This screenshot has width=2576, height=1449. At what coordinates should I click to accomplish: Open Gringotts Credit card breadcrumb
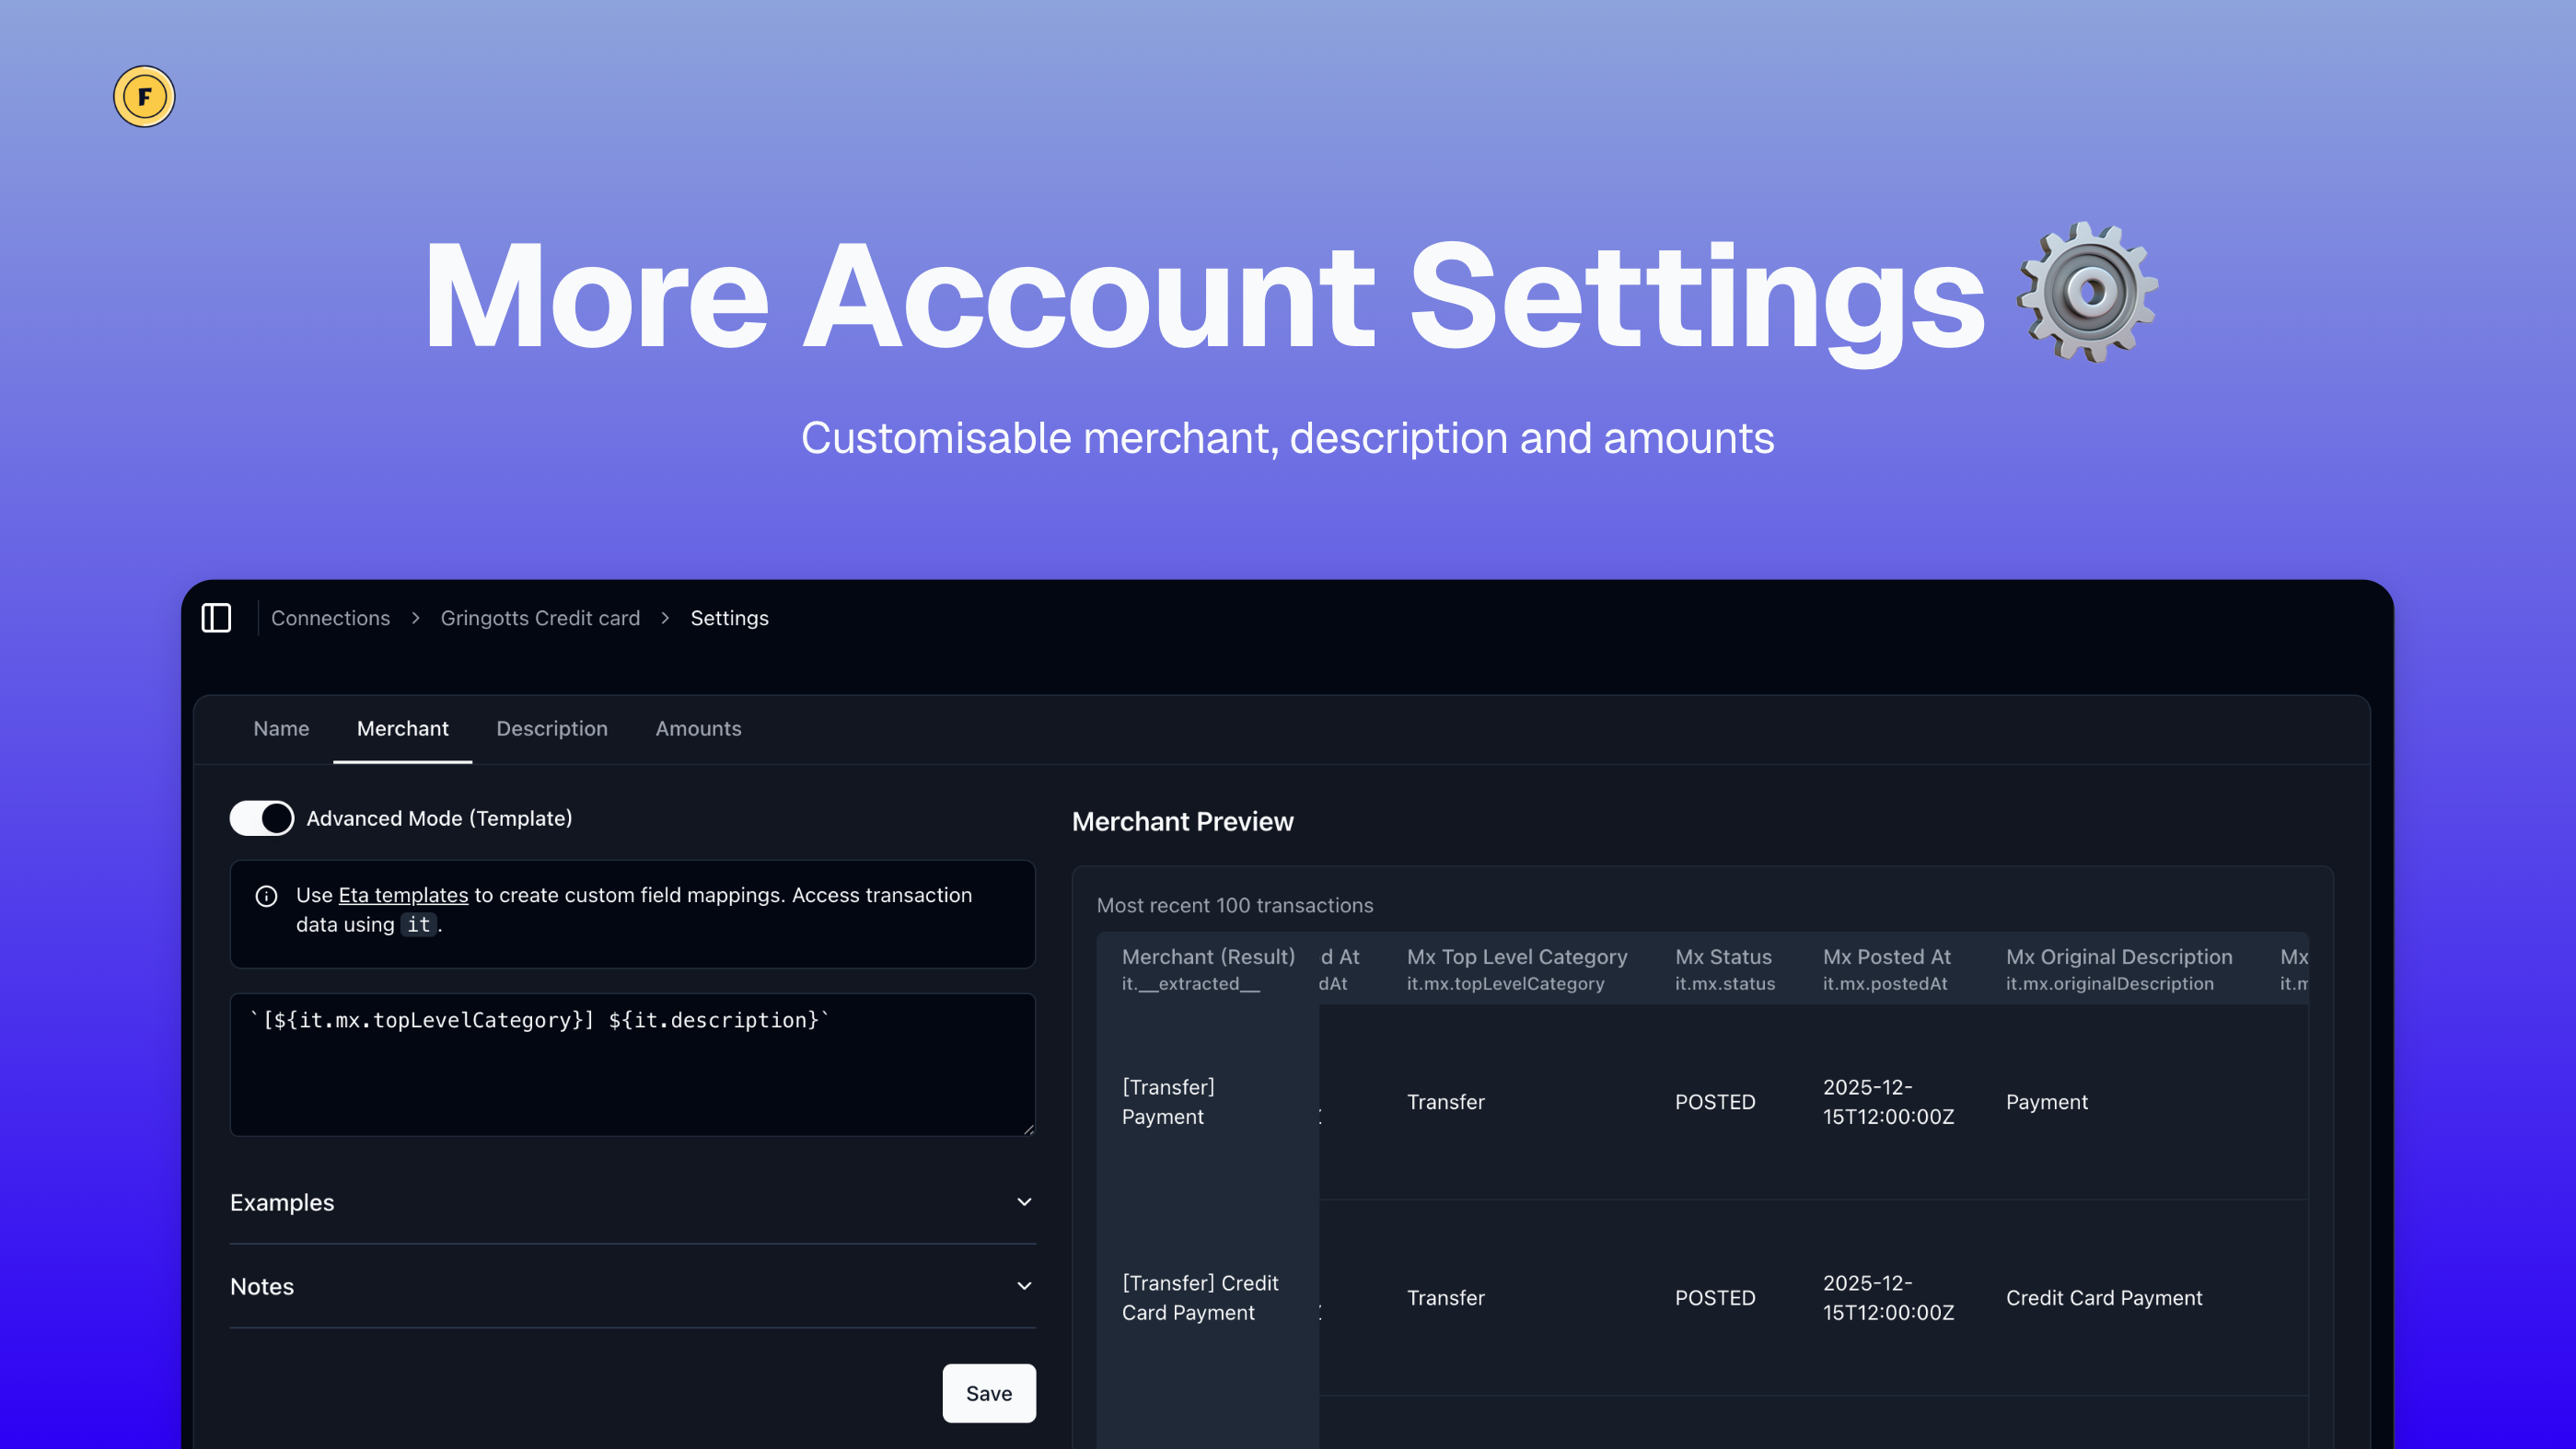coord(540,618)
